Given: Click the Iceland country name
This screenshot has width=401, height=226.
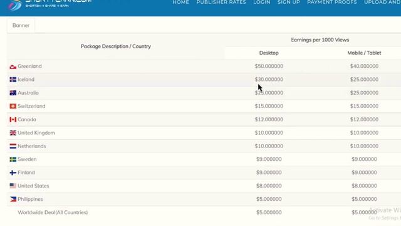Looking at the screenshot, I should tap(26, 80).
